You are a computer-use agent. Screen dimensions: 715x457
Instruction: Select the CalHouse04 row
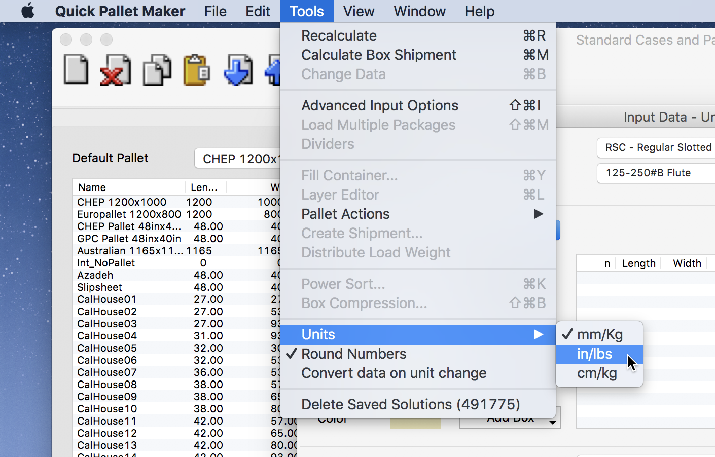(177, 336)
